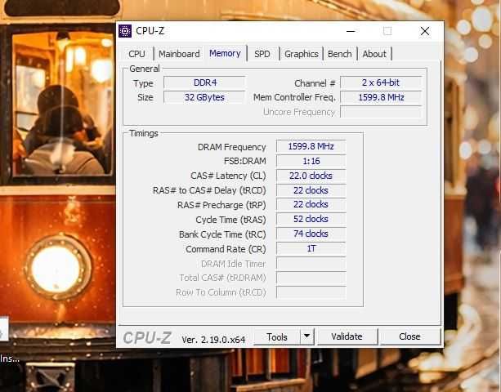The width and height of the screenshot is (501, 392).
Task: Click the tRC value 74 clocks
Action: pos(311,234)
